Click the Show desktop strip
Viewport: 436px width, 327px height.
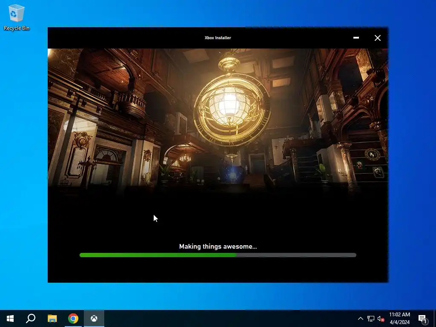pyautogui.click(x=435, y=318)
